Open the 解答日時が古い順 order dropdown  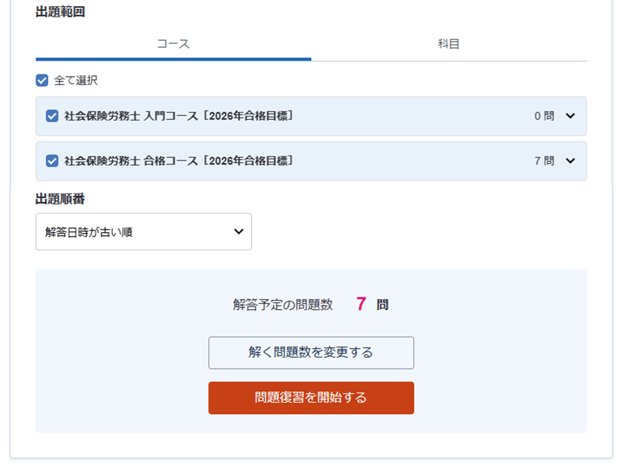pyautogui.click(x=144, y=232)
